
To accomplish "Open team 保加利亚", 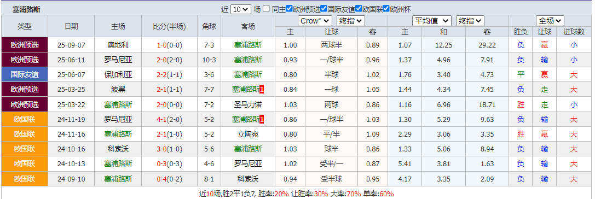I will point(118,75).
